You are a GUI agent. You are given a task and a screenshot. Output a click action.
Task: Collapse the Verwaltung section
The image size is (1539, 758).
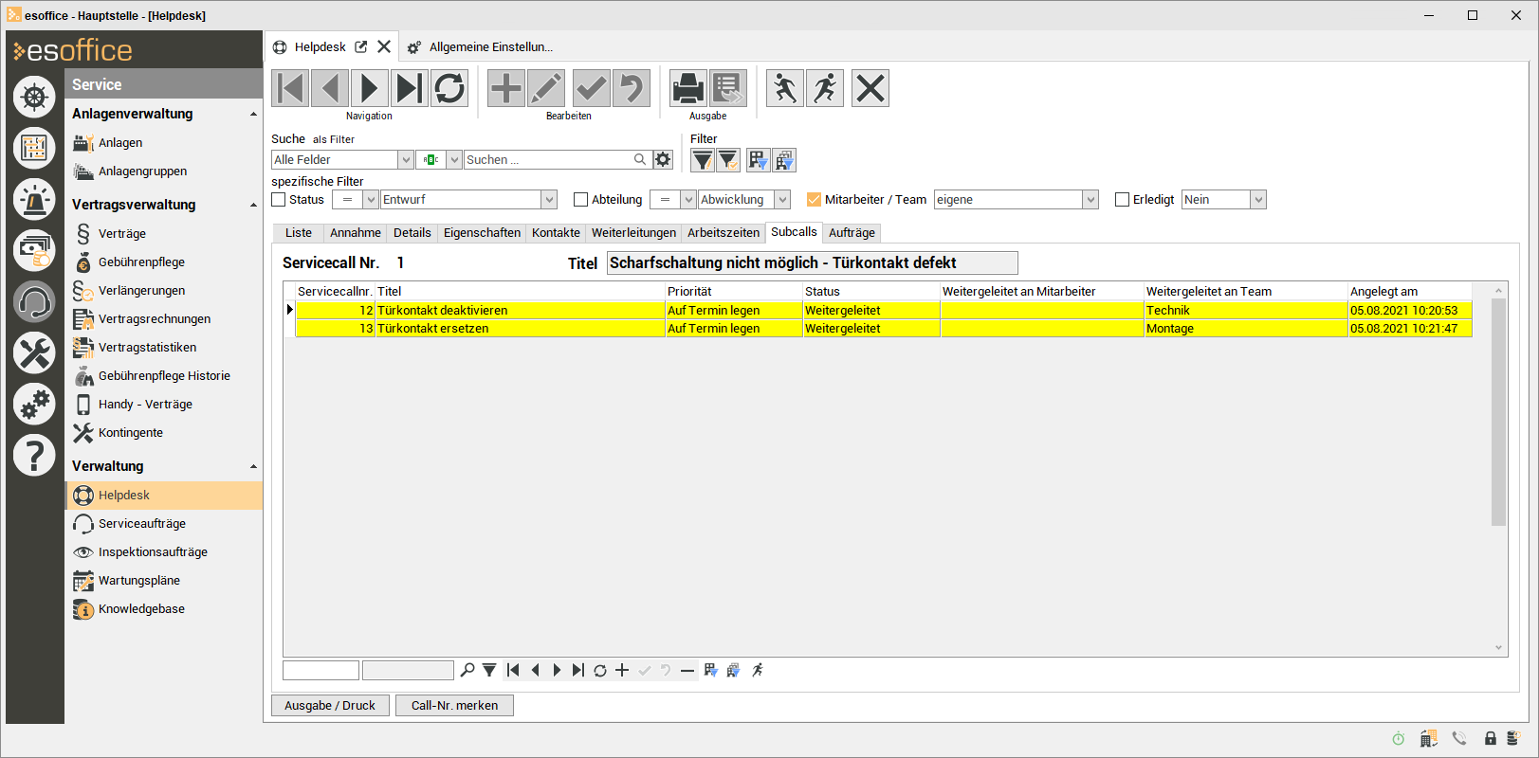click(253, 466)
